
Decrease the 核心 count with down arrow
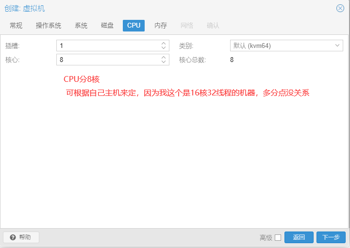[x=164, y=62]
